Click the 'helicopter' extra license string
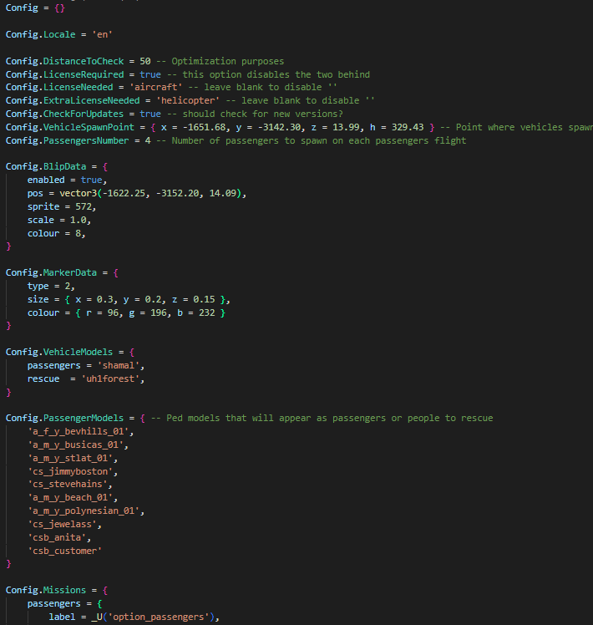 pos(188,100)
